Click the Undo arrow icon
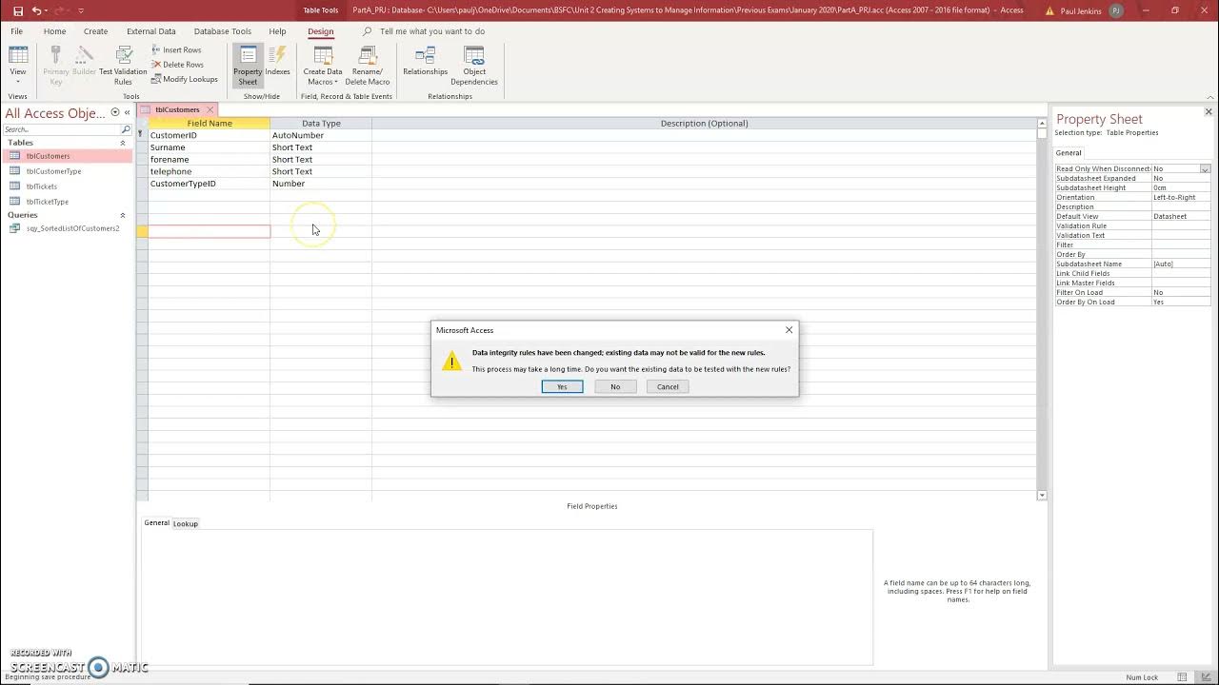 [x=37, y=10]
